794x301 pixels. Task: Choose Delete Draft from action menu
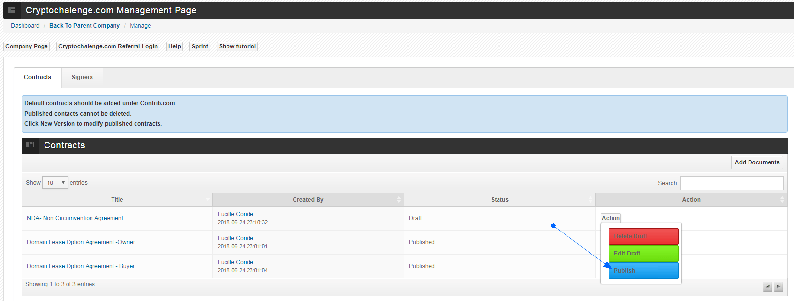pyautogui.click(x=643, y=236)
